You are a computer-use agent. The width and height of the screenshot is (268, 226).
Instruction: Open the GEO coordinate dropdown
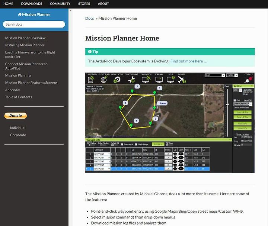pos(237,90)
